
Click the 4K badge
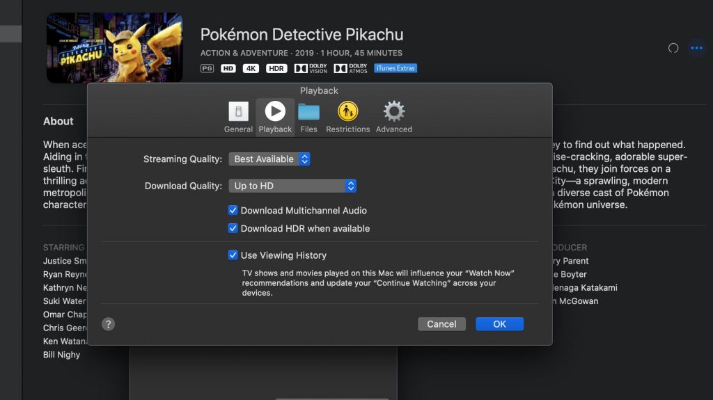pos(251,68)
